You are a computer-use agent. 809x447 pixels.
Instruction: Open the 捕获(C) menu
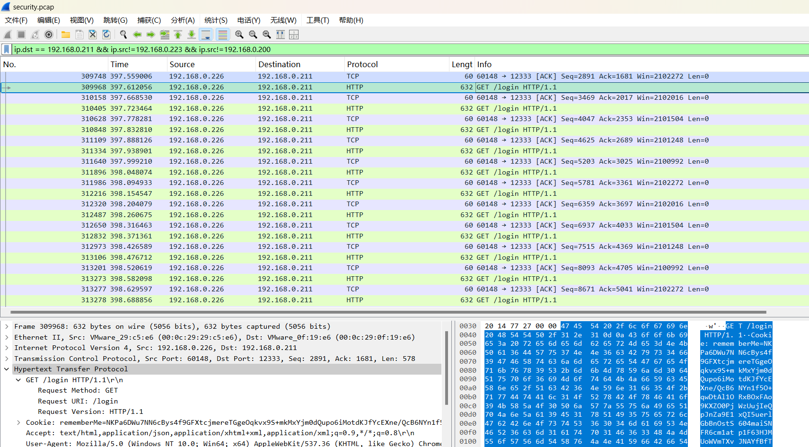(149, 20)
